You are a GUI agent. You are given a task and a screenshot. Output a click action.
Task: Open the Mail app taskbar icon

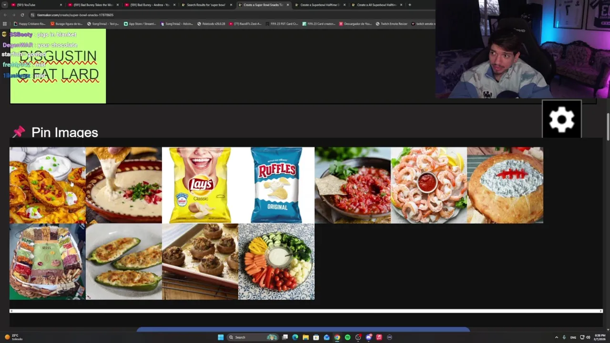click(326, 337)
